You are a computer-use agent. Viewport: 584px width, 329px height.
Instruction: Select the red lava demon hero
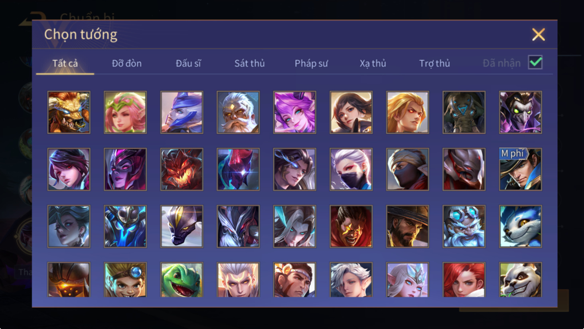pyautogui.click(x=182, y=169)
